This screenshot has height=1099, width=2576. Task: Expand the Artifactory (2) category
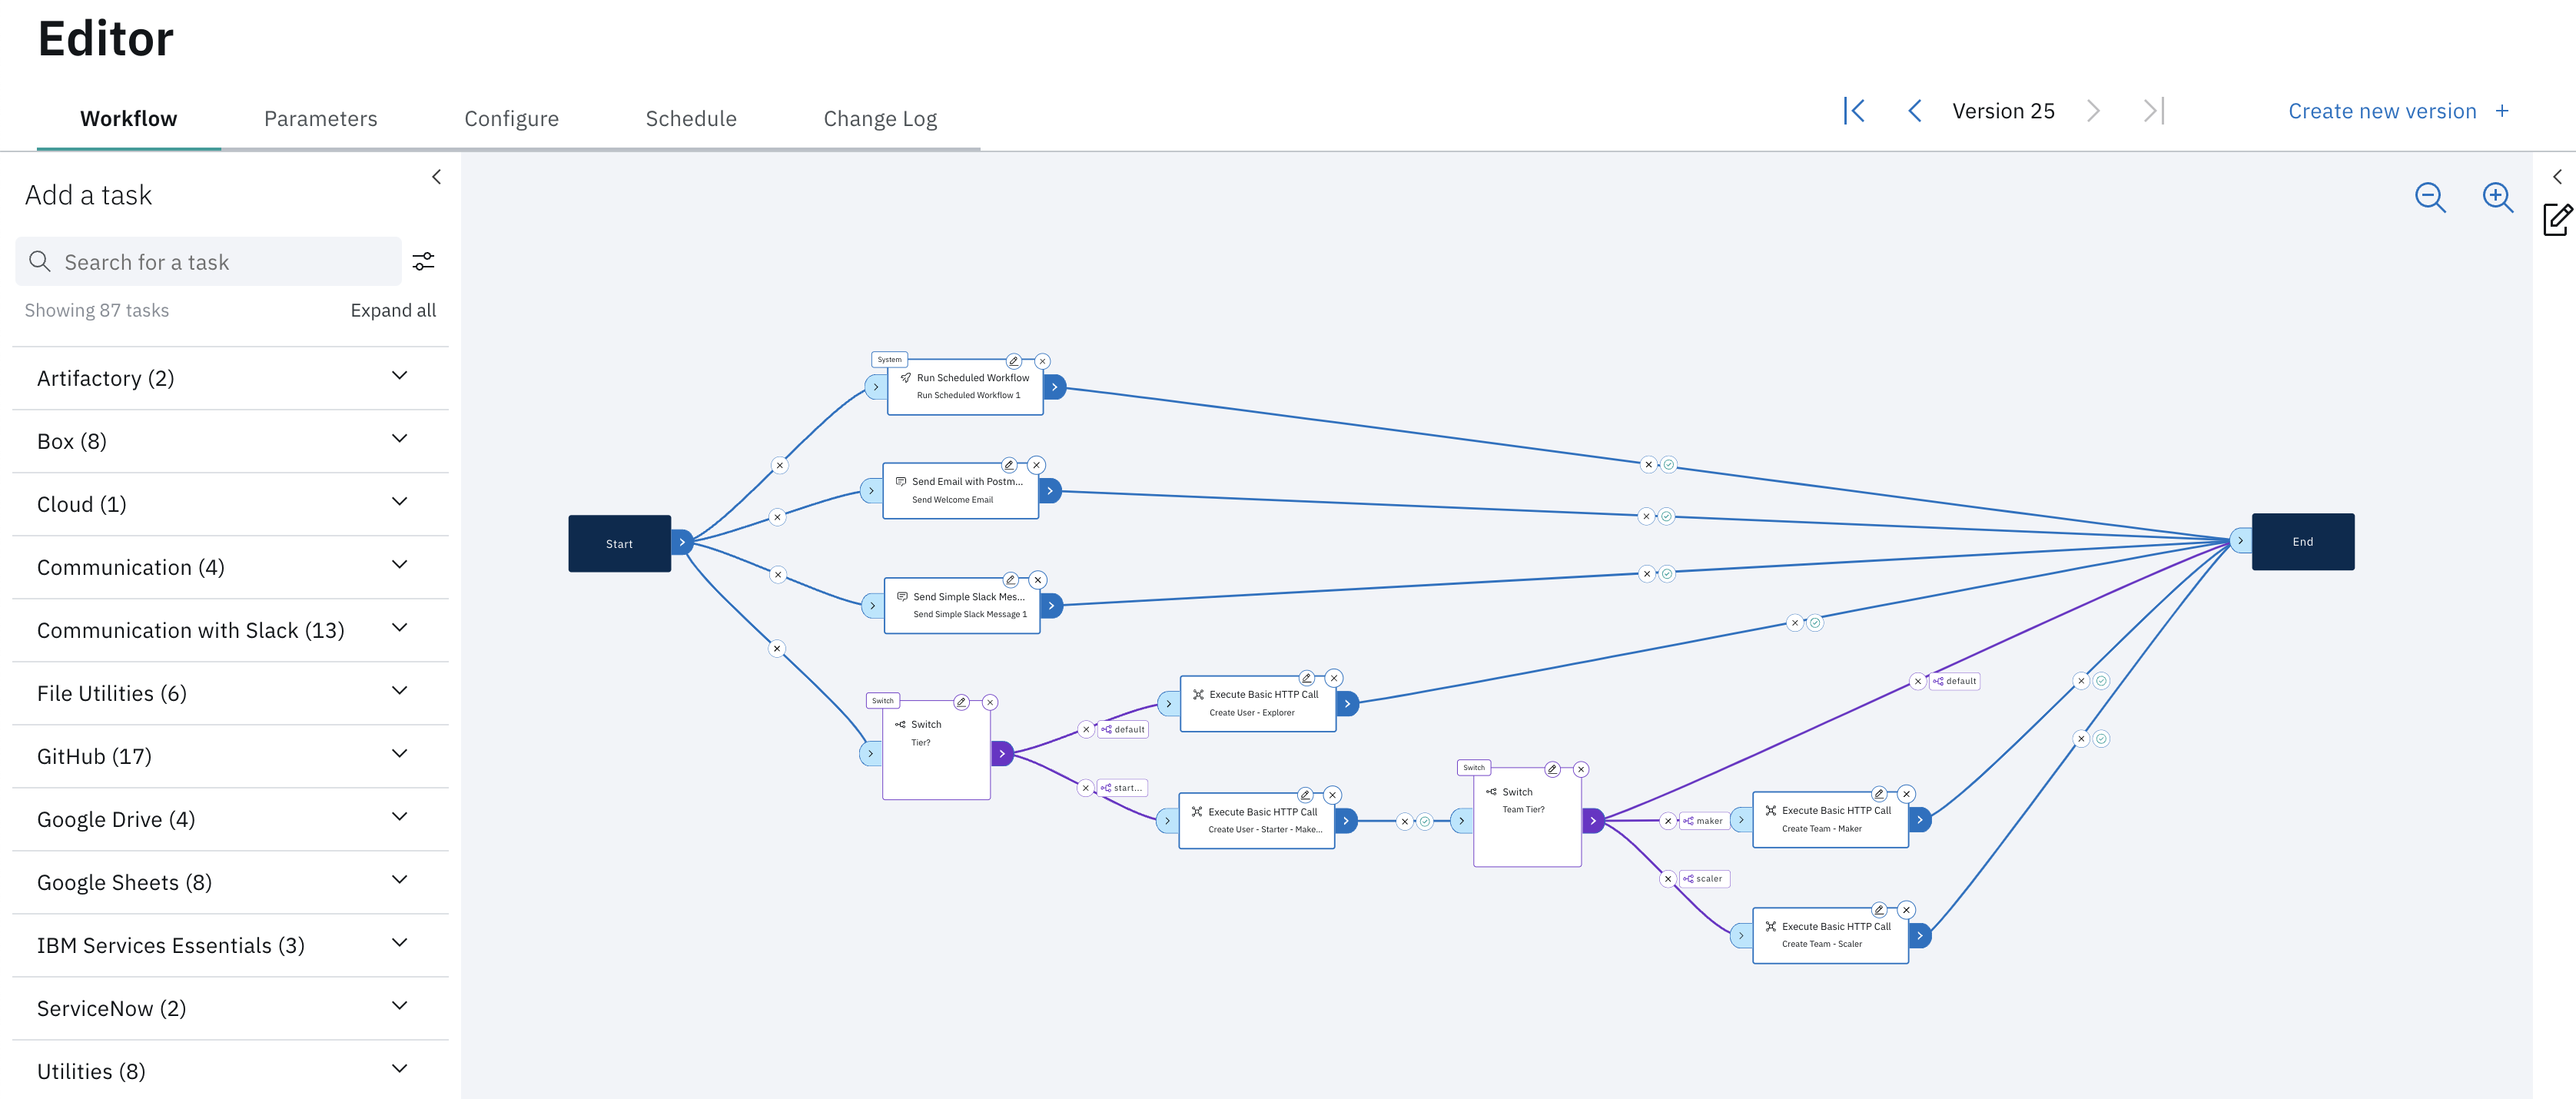pyautogui.click(x=230, y=378)
